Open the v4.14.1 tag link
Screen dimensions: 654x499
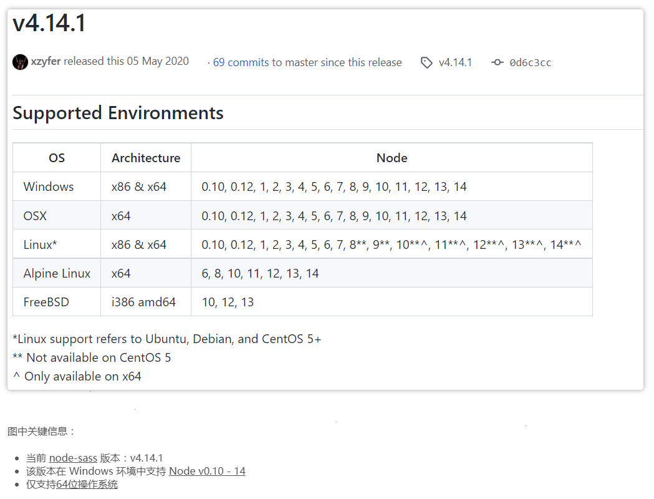coord(455,62)
